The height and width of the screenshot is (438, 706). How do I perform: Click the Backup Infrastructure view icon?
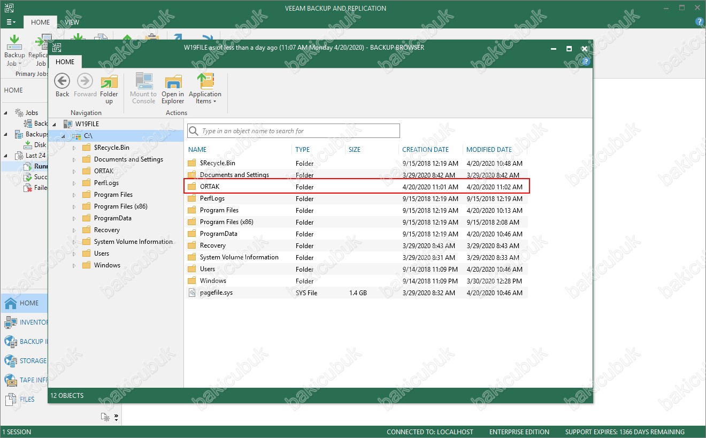pyautogui.click(x=10, y=342)
